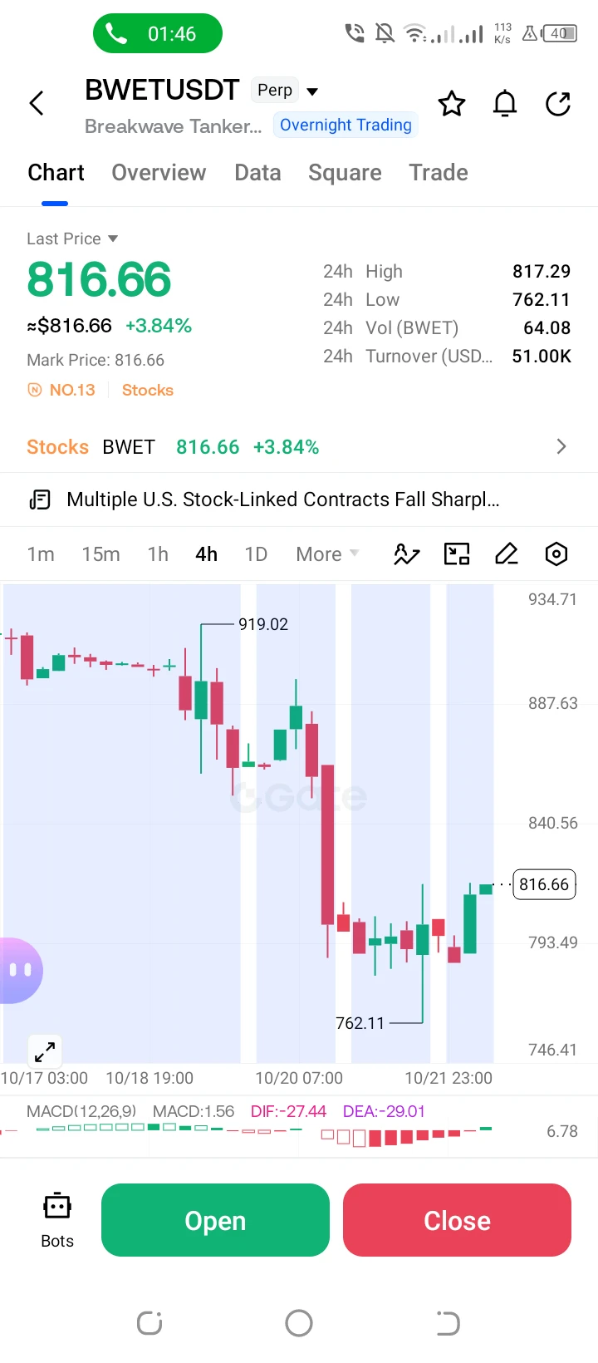The image size is (598, 1363).
Task: Select the pencil drawing tool icon
Action: 507,554
